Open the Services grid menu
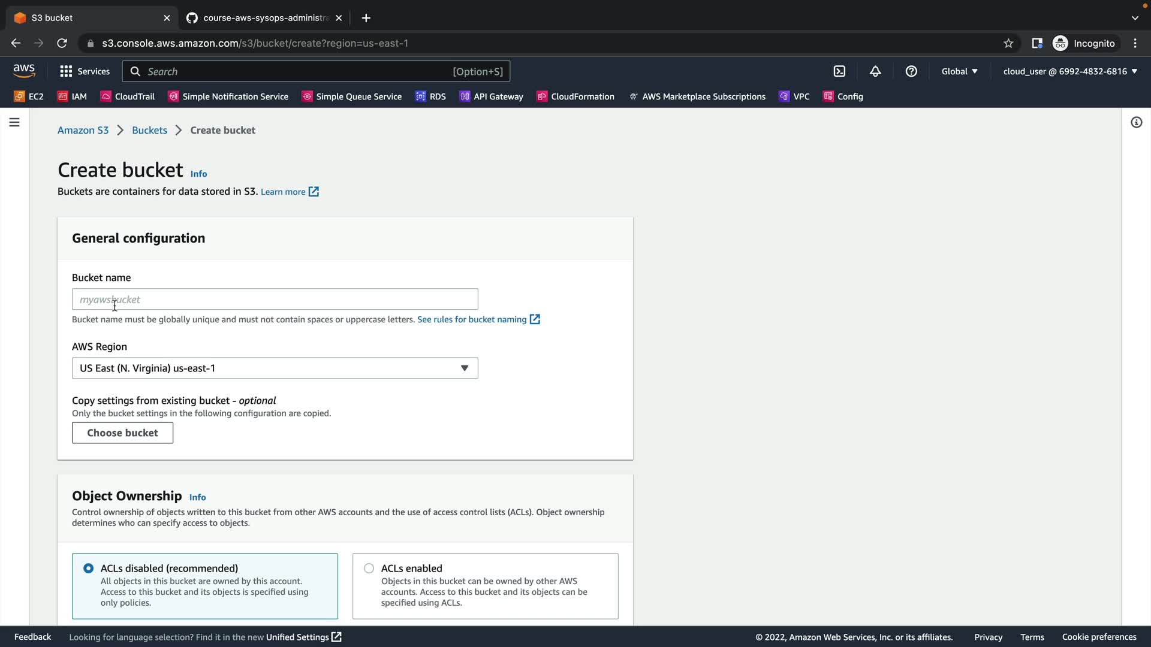Screen dimensions: 1151x647 point(85,71)
